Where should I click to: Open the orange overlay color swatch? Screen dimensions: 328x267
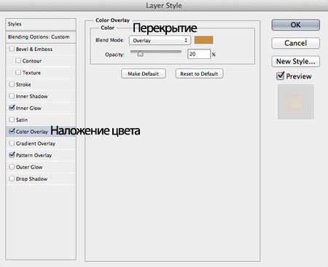(x=203, y=40)
